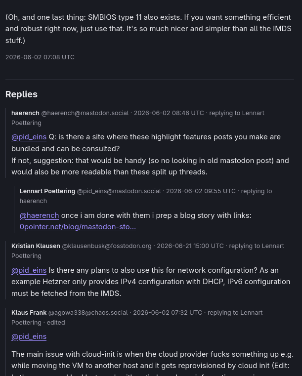The image size is (302, 376).
Task: Click Lennart Poettering's name in nested reply
Action: tap(47, 191)
